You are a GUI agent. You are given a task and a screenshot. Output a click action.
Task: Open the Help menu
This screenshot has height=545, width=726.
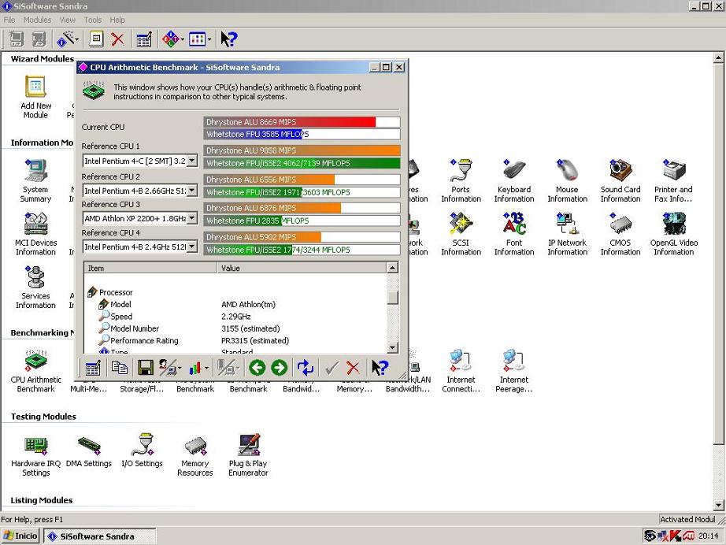[x=117, y=20]
